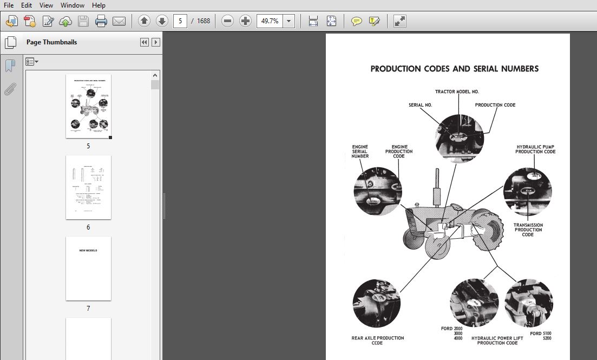This screenshot has height=360, width=597.
Task: Open the Bookmarks panel
Action: (10, 66)
